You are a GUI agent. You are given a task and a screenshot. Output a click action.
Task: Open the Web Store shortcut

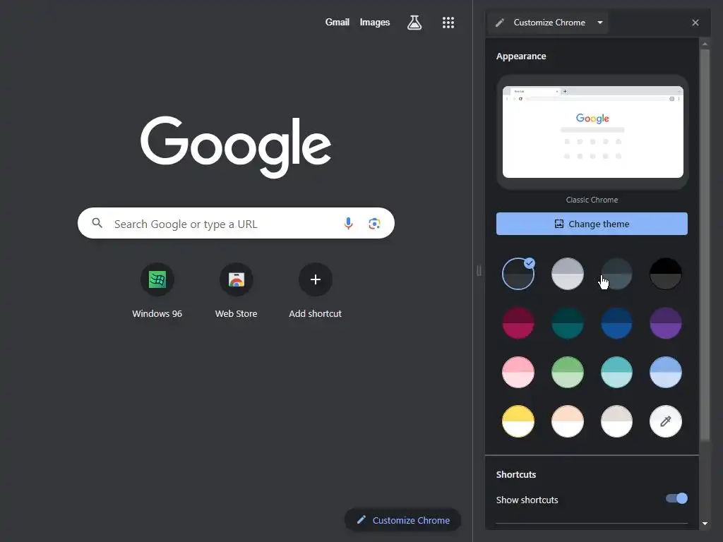(236, 291)
